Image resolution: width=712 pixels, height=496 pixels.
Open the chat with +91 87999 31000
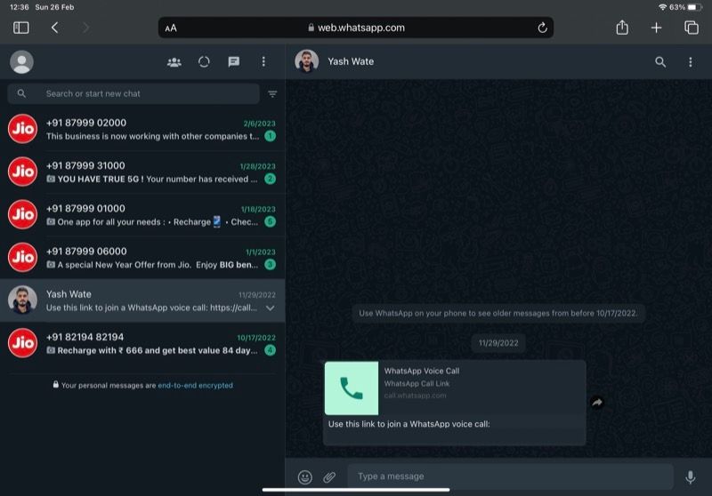[x=142, y=172]
